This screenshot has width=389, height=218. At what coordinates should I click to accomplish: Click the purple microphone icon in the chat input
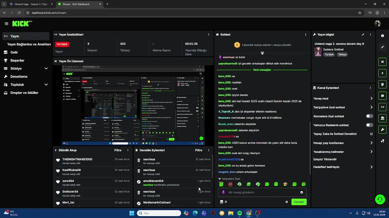pos(223,192)
